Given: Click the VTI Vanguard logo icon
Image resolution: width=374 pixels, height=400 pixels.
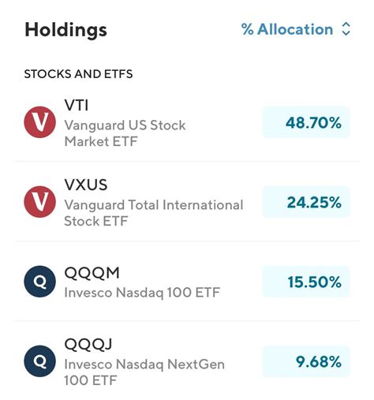Looking at the screenshot, I should tap(39, 122).
